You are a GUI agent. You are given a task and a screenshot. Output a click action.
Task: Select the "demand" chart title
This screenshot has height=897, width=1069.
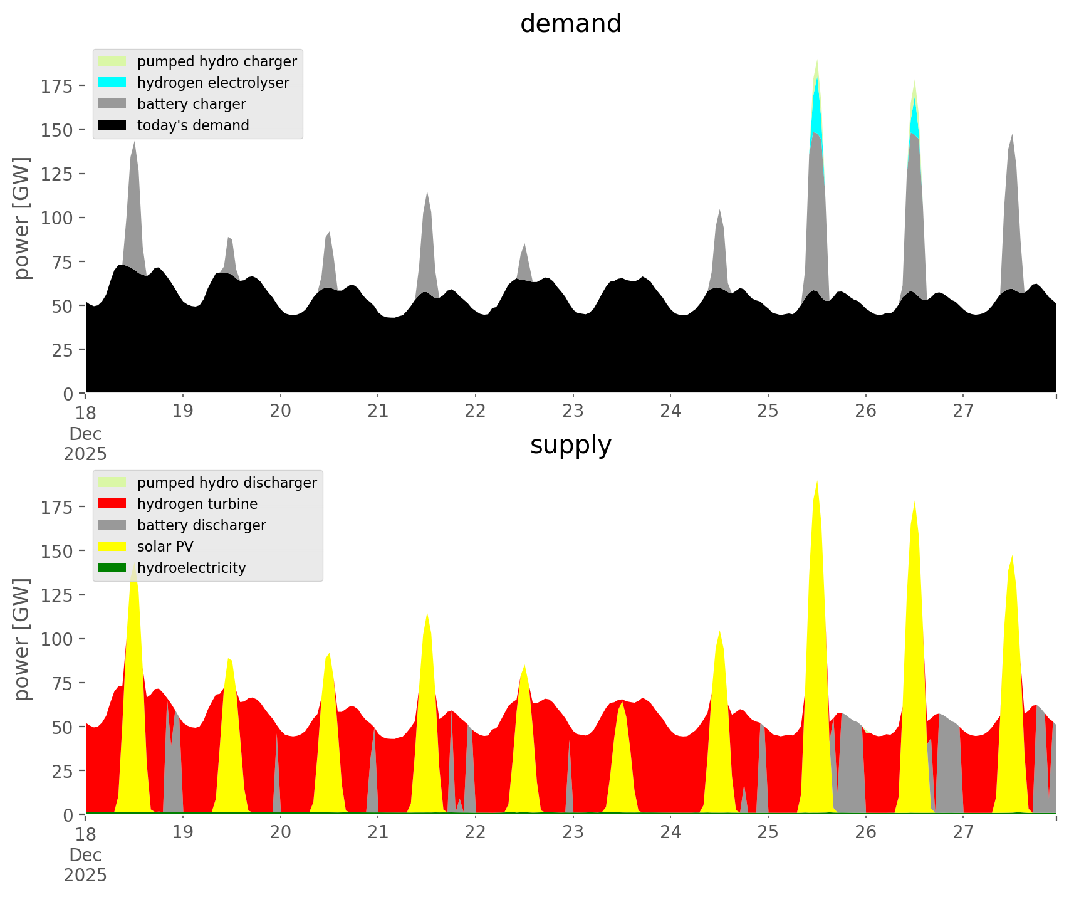click(x=570, y=24)
